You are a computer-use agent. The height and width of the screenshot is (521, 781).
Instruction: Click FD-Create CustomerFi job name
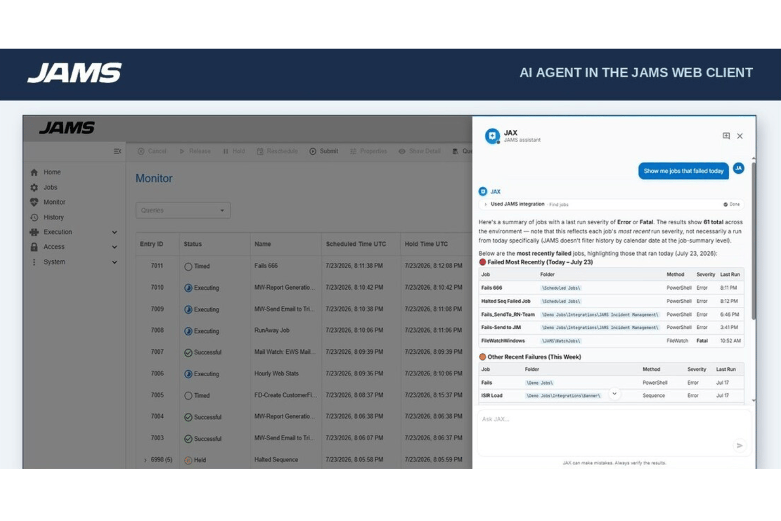[x=285, y=395]
